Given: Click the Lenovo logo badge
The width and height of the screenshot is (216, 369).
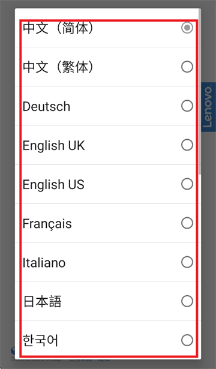Looking at the screenshot, I should tap(208, 107).
